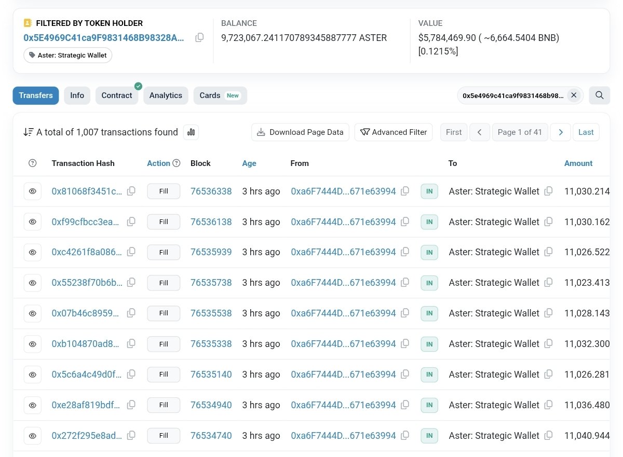Preview transaction 0xb104870ad8... with eye icon

pos(33,344)
